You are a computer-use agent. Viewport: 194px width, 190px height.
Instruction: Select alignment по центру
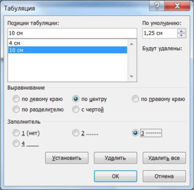[x=76, y=99]
